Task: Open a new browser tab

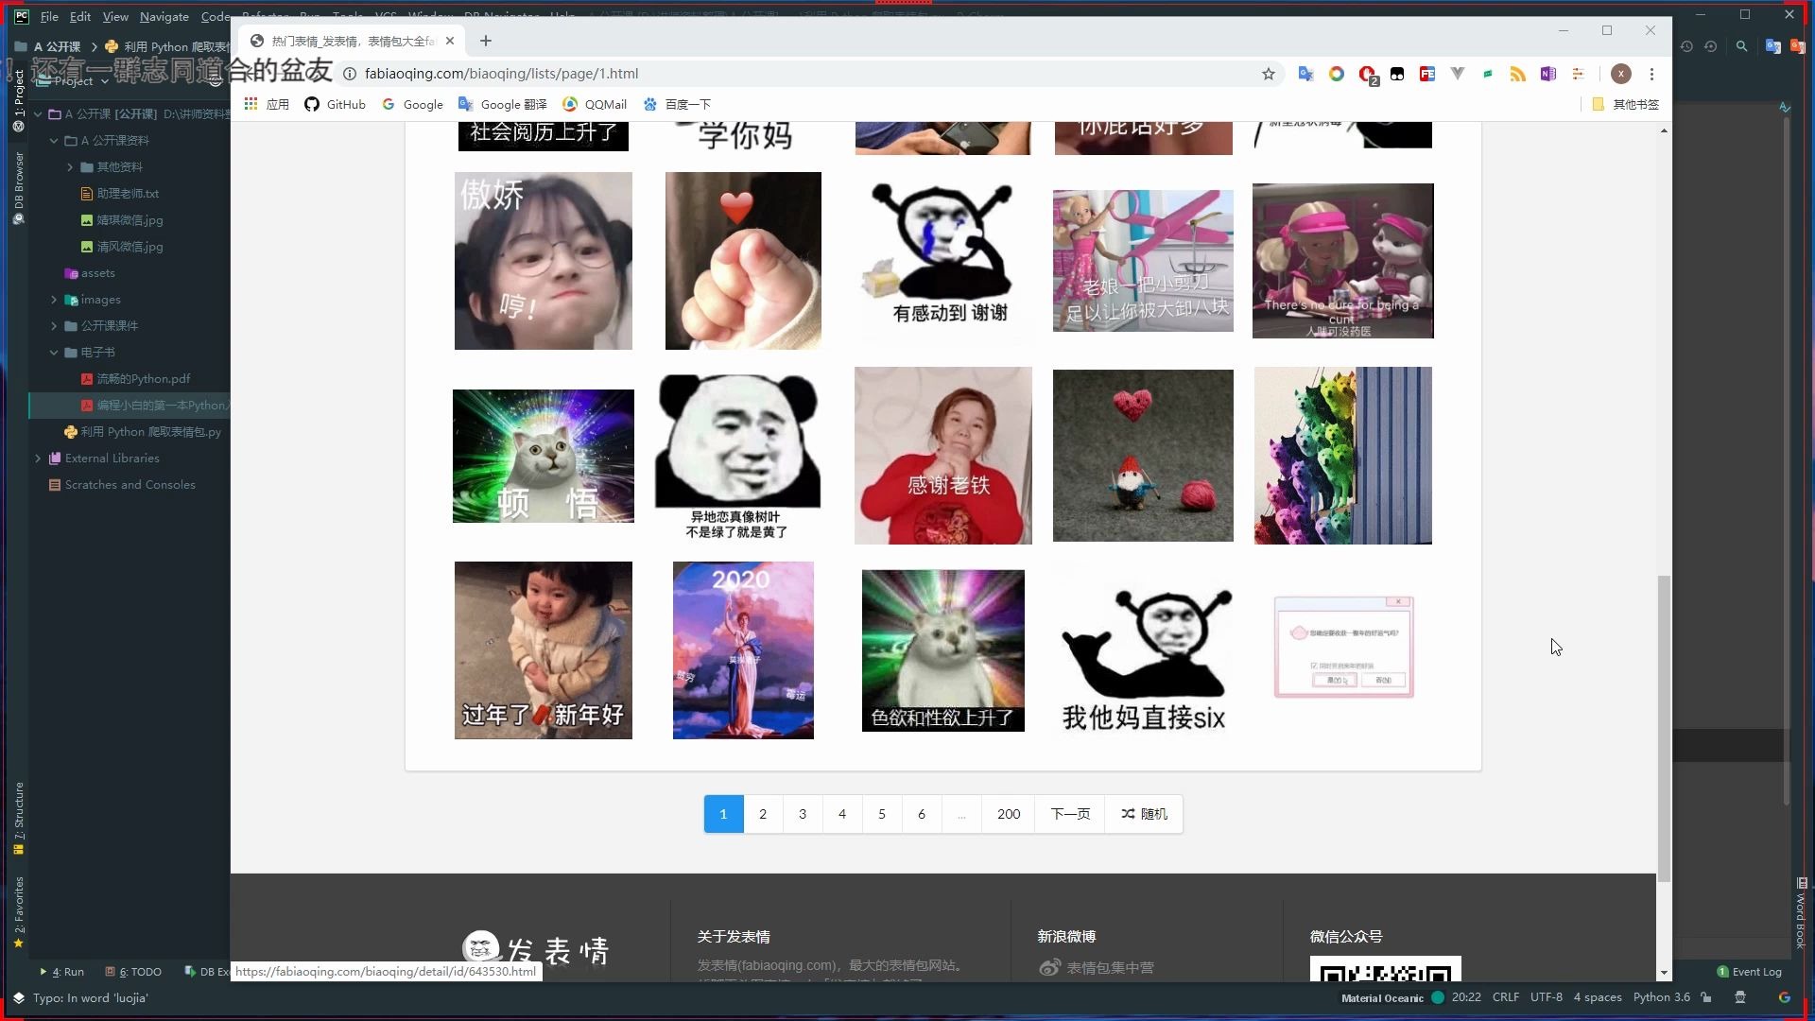Action: click(486, 41)
